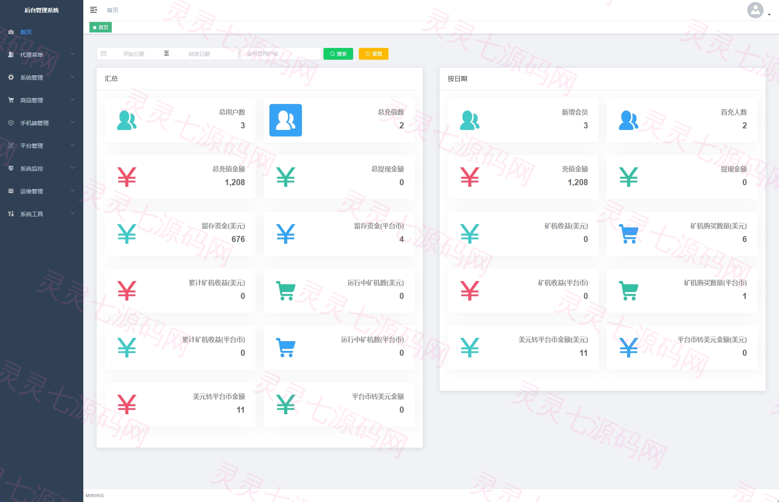Click the cart icon for 矿机购买数量(美元)

coord(629,234)
